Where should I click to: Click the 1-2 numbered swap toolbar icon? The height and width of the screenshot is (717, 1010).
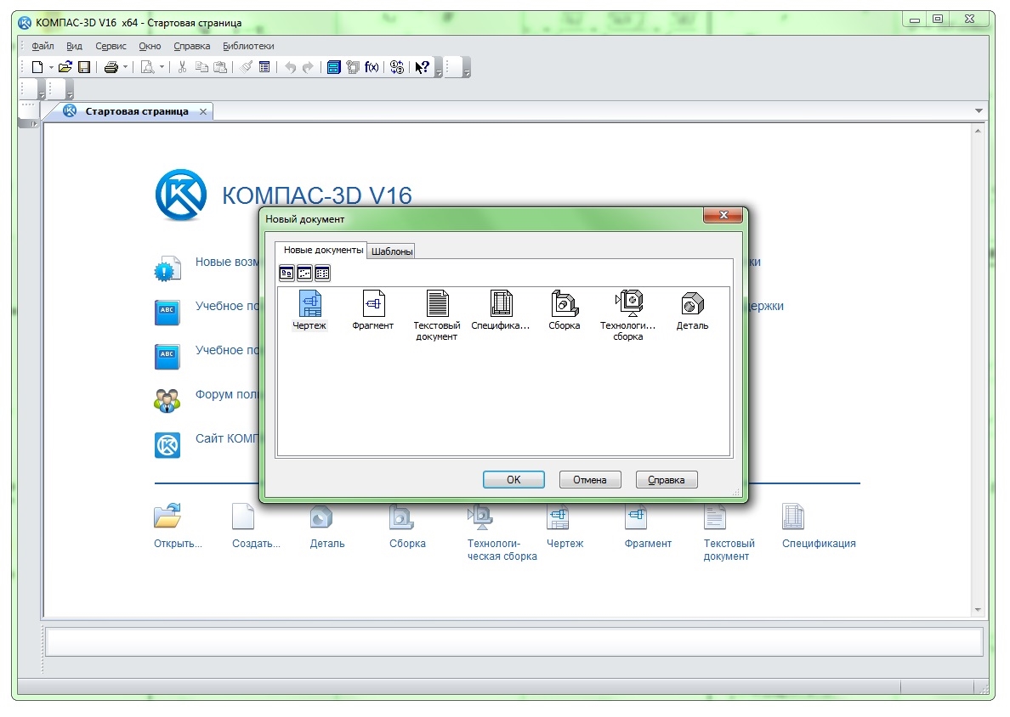(x=397, y=67)
